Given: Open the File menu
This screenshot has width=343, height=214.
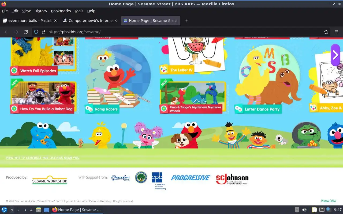Looking at the screenshot, I should (x=5, y=11).
